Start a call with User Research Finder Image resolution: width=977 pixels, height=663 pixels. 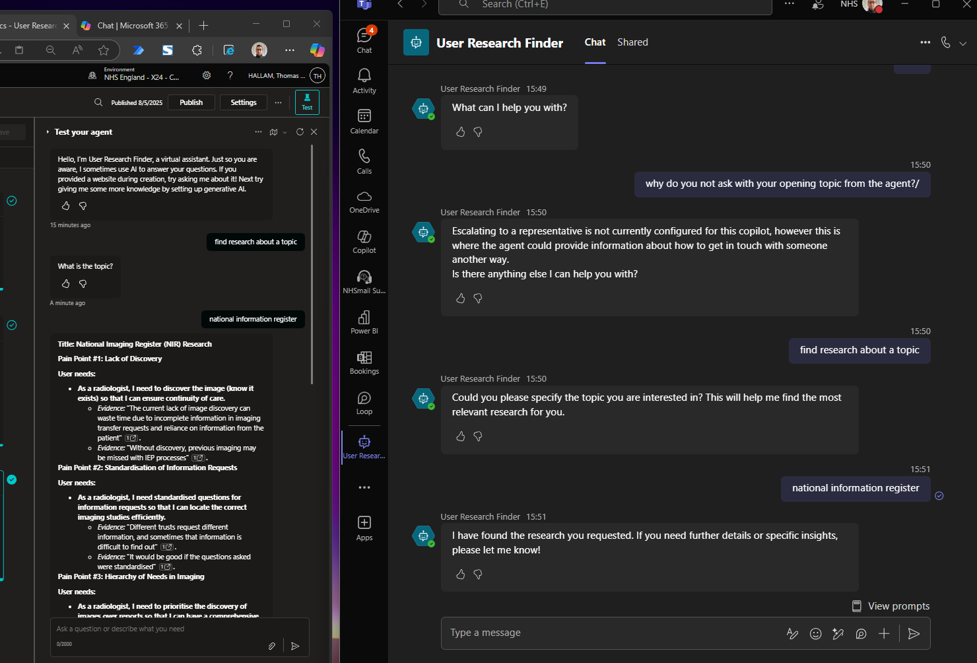click(946, 42)
